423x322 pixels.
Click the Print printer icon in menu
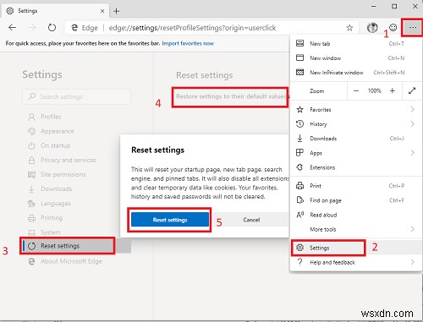[x=299, y=186]
